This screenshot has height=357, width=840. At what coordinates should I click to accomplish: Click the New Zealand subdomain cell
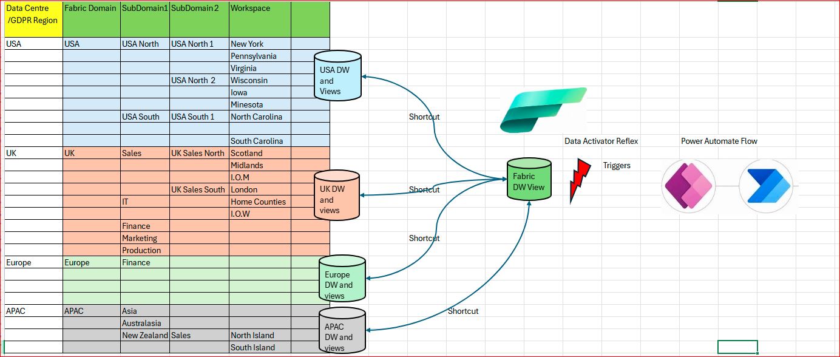pos(145,335)
